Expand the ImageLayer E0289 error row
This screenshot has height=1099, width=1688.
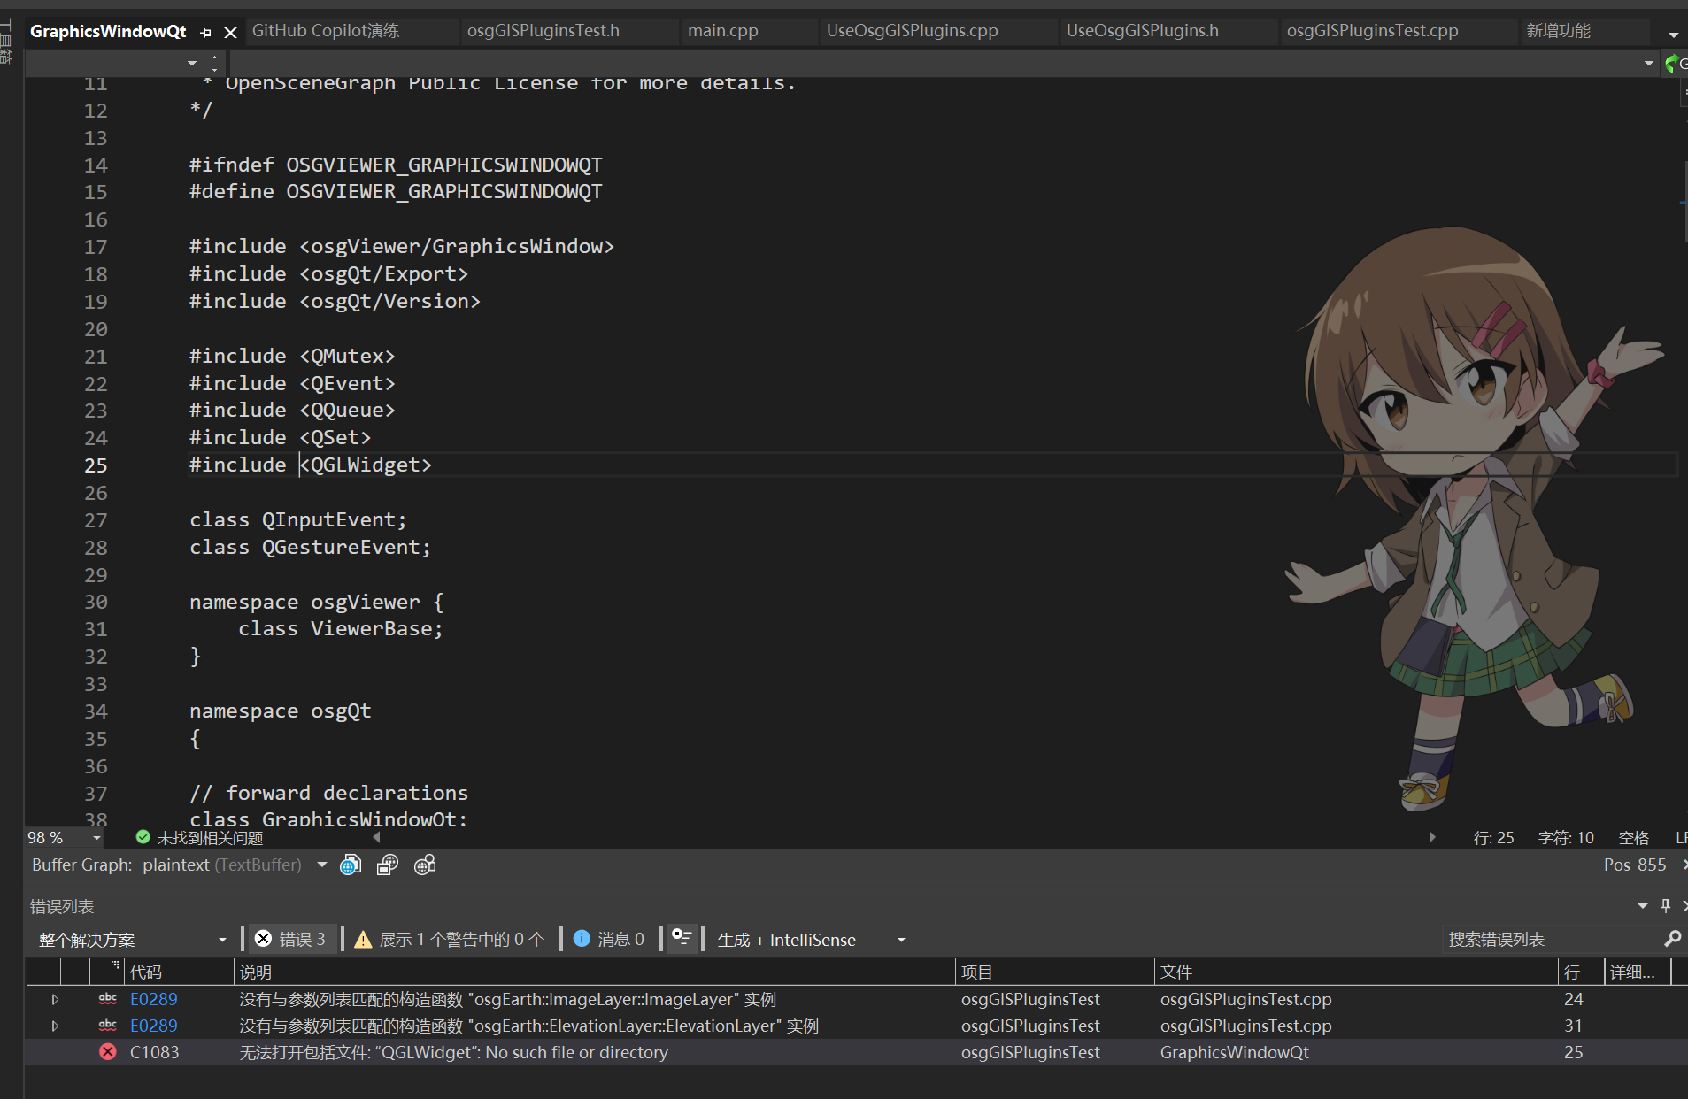[55, 999]
